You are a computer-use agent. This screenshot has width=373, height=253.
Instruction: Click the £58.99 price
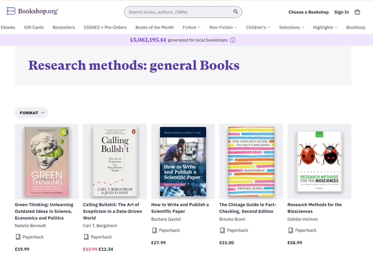click(x=295, y=243)
